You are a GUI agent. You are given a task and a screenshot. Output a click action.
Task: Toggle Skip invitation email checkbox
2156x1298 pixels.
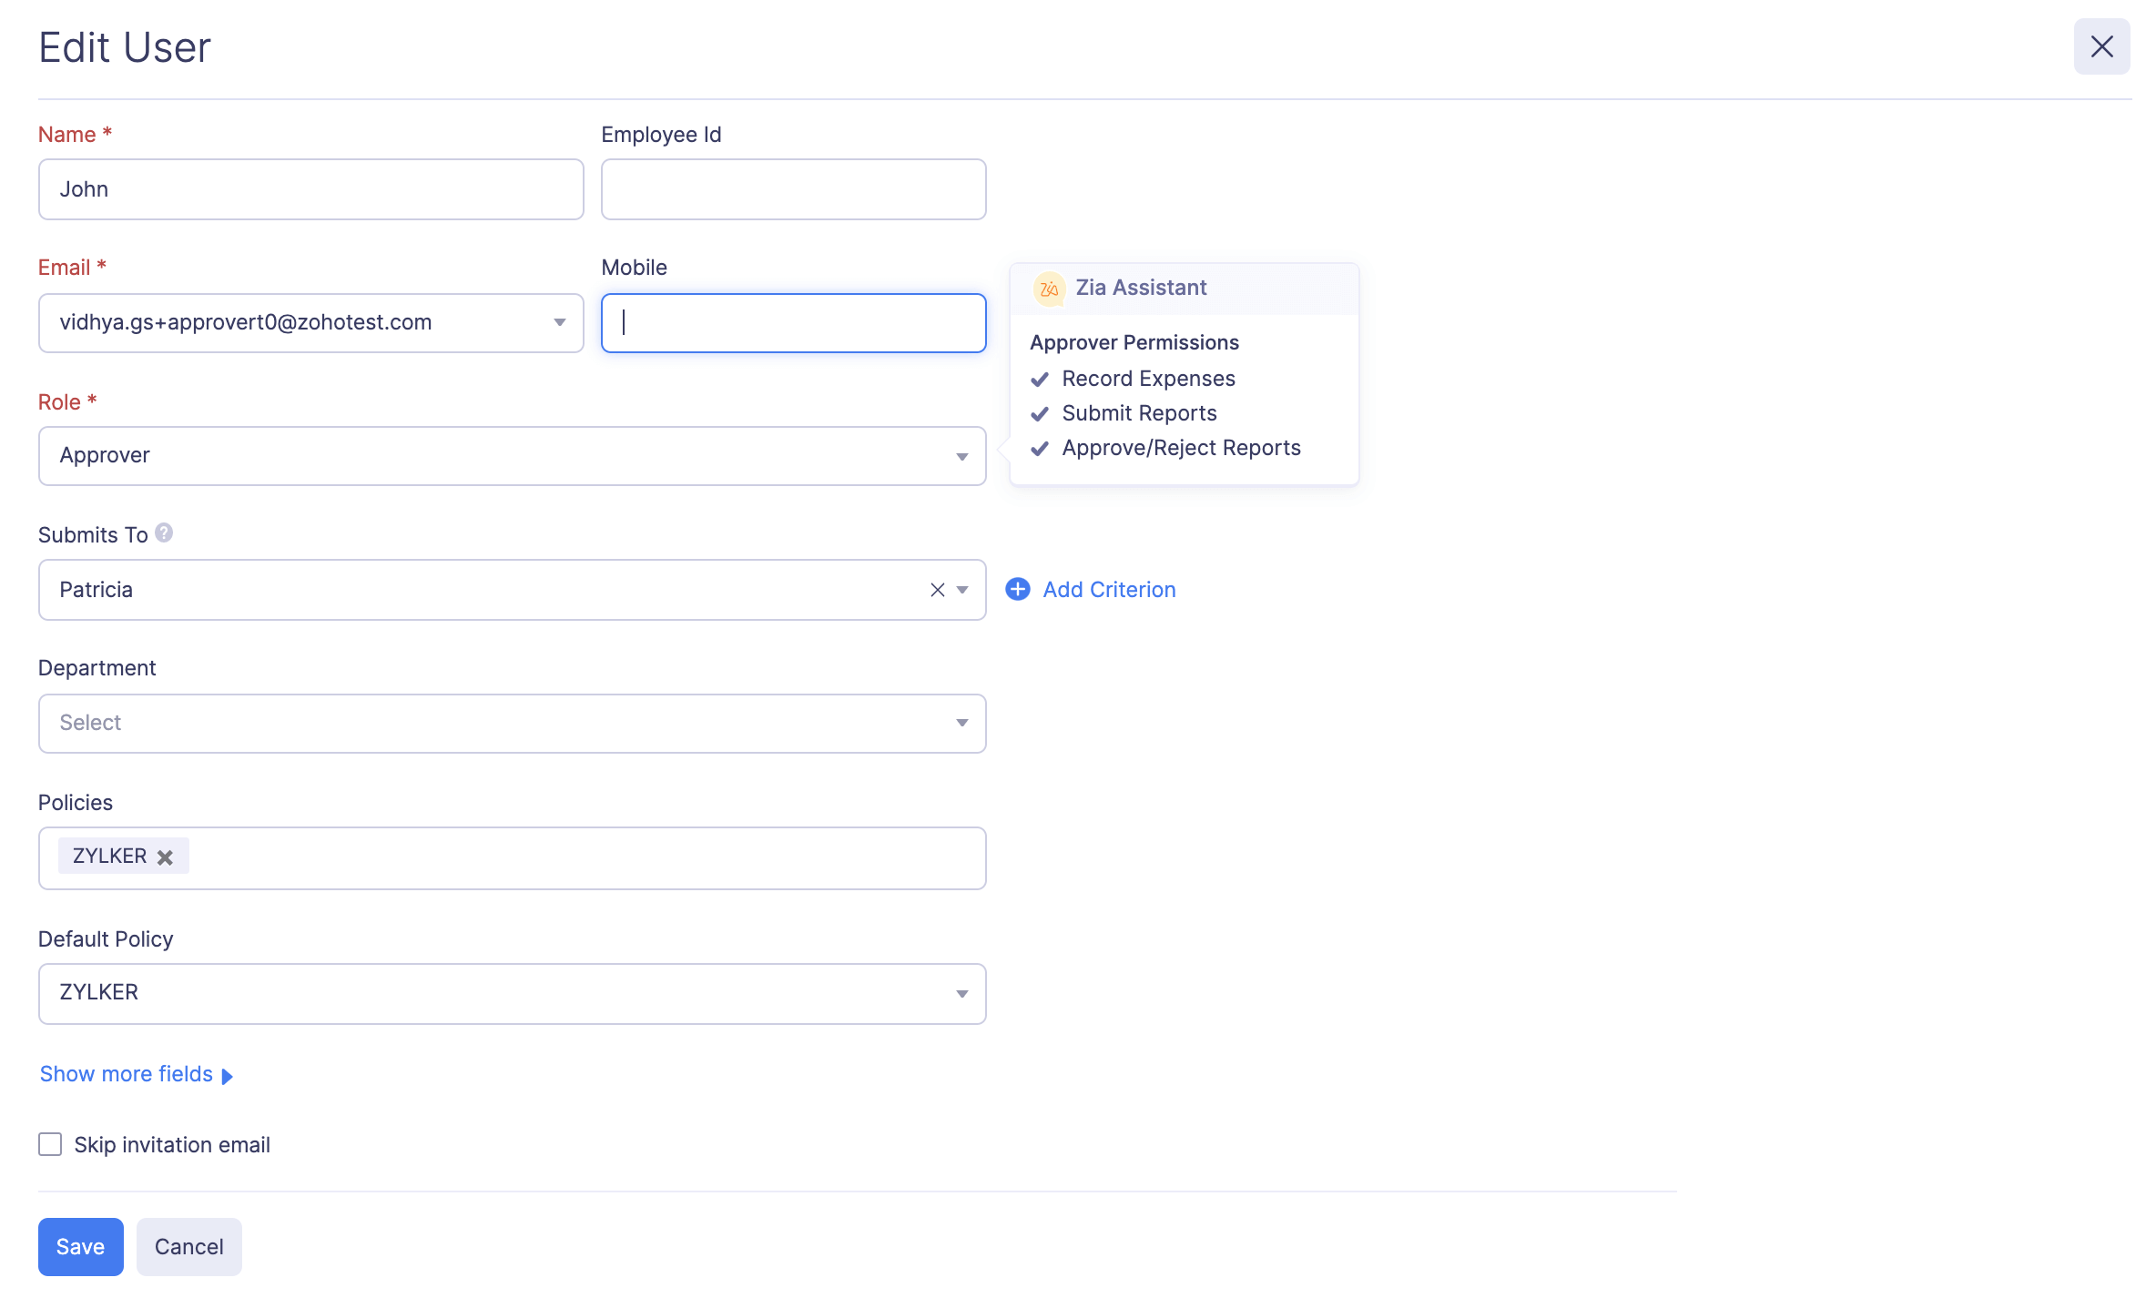(x=50, y=1144)
